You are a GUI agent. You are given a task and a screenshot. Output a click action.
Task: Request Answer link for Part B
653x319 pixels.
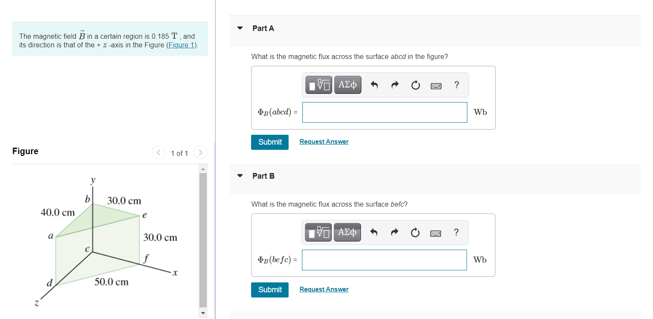coord(324,289)
